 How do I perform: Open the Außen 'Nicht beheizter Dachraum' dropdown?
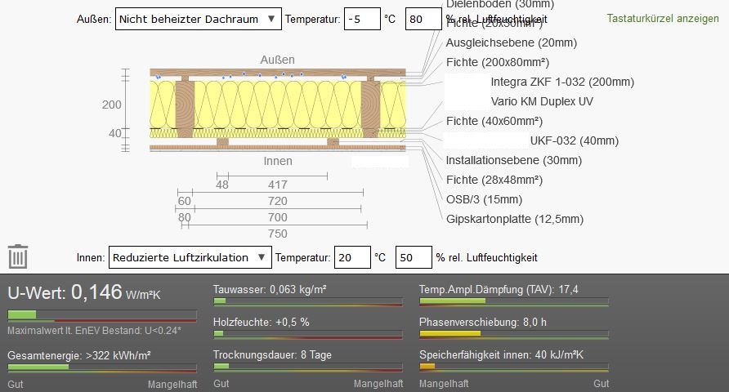click(x=198, y=19)
